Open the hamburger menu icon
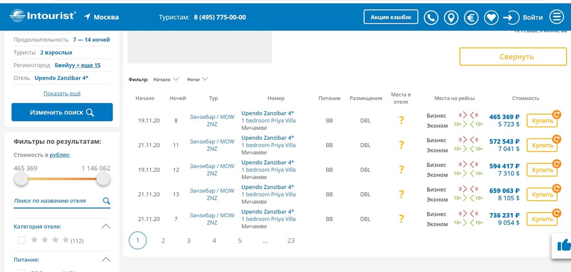This screenshot has width=571, height=272. click(x=556, y=17)
